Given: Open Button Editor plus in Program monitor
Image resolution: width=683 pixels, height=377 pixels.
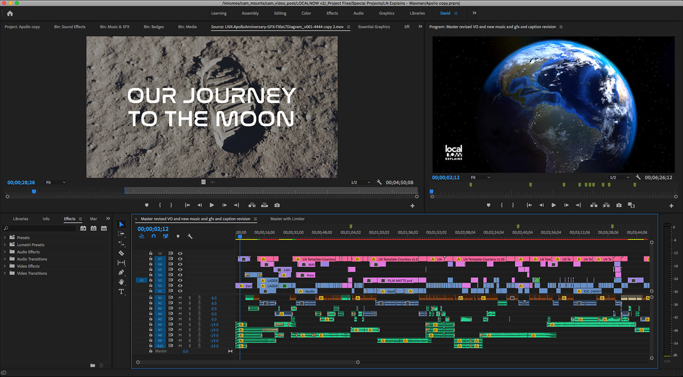Looking at the screenshot, I should point(671,206).
